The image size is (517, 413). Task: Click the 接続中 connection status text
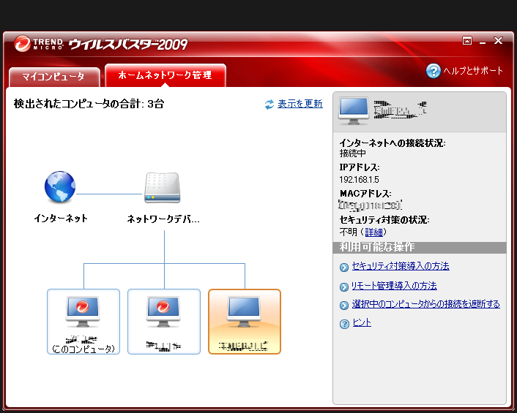[352, 154]
